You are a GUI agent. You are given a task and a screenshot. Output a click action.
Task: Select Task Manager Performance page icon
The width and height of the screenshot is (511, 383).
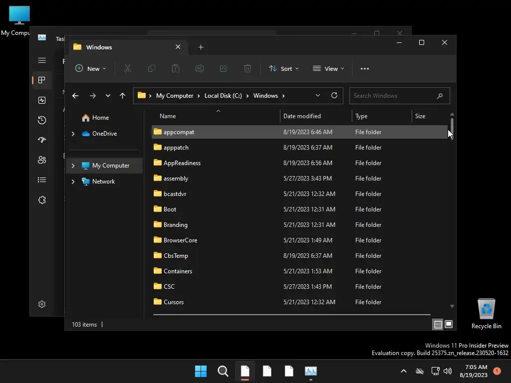(42, 100)
